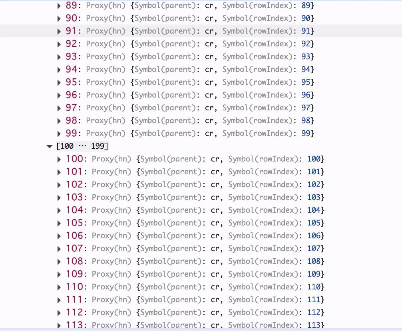Expand array entry 102
402x331 pixels.
(x=59, y=185)
